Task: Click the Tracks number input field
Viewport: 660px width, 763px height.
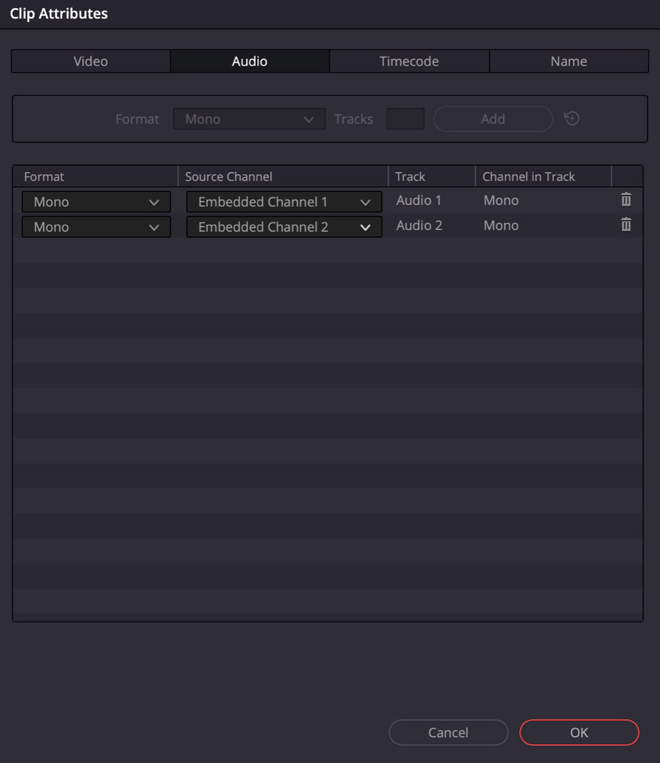Action: point(405,119)
